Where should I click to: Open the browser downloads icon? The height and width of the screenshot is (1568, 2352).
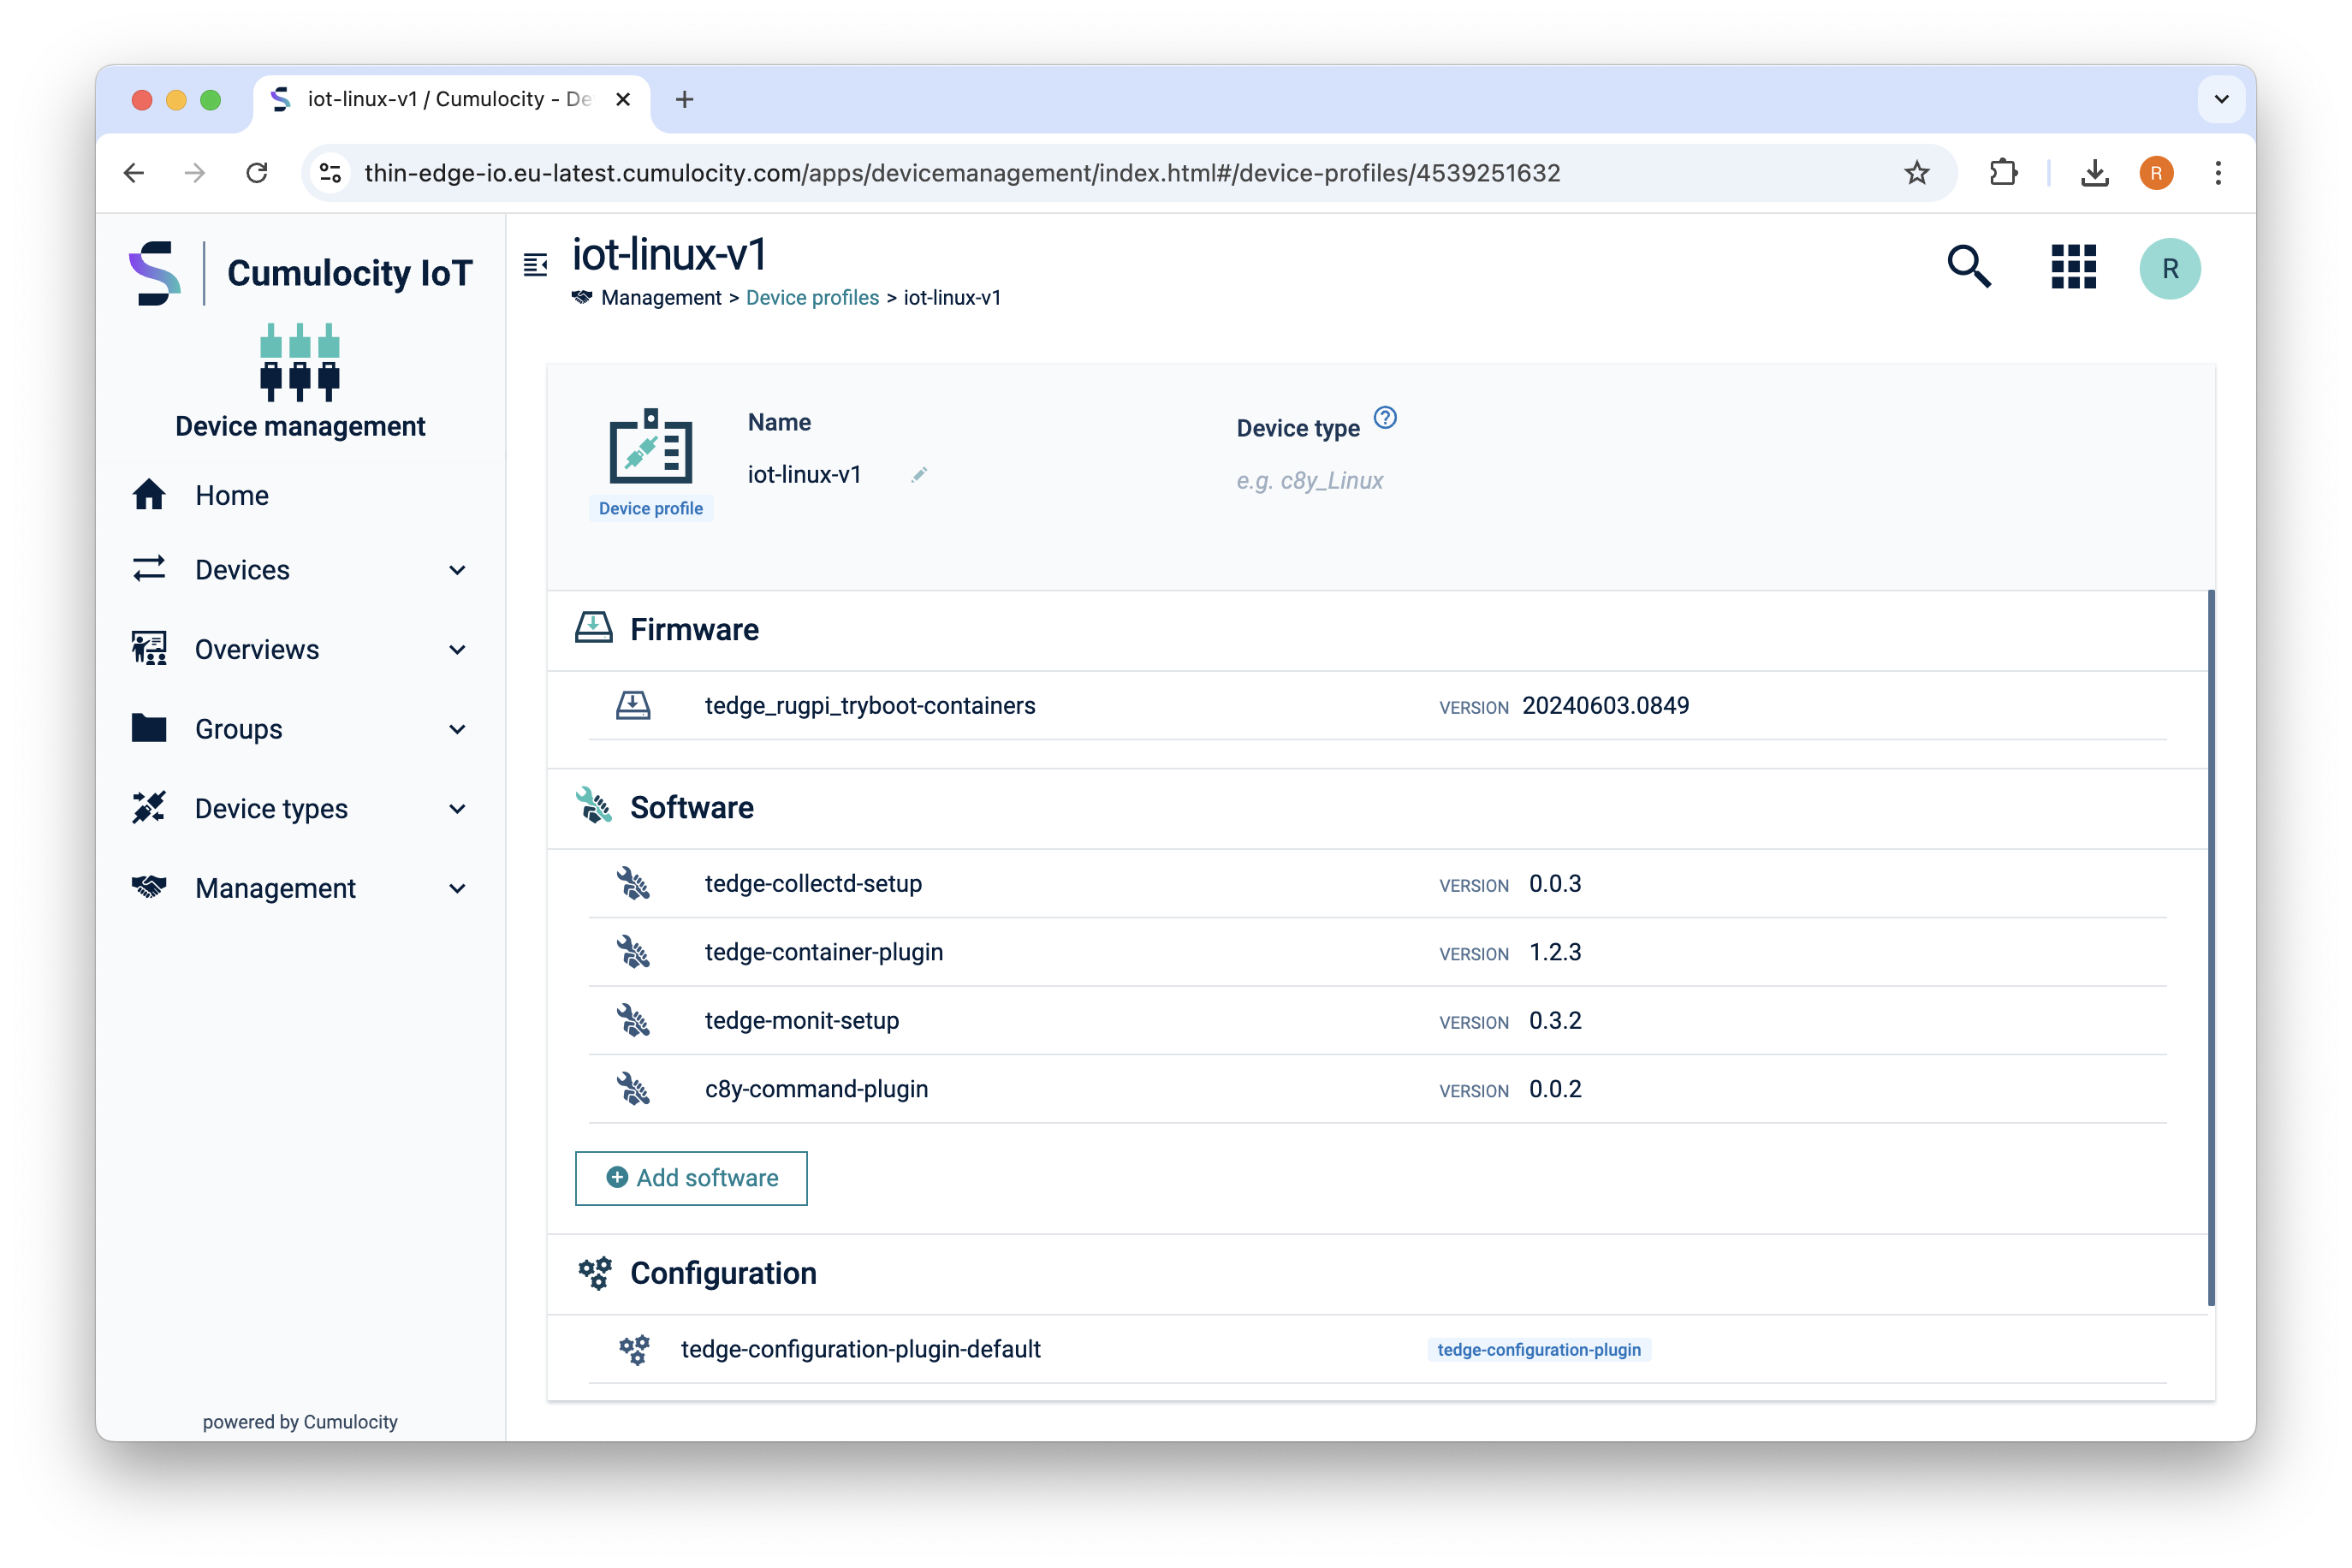(x=2095, y=173)
